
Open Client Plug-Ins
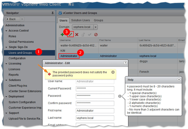[18, 86]
